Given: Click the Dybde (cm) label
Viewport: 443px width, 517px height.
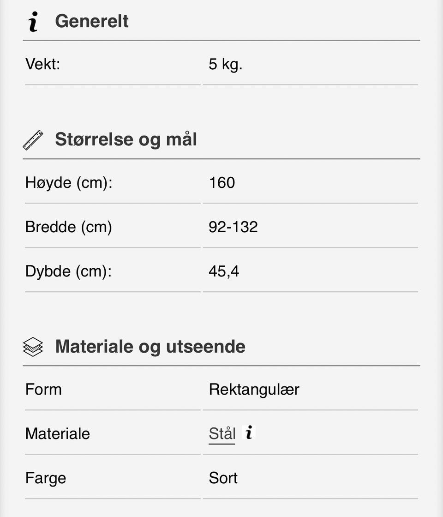Looking at the screenshot, I should 69,271.
